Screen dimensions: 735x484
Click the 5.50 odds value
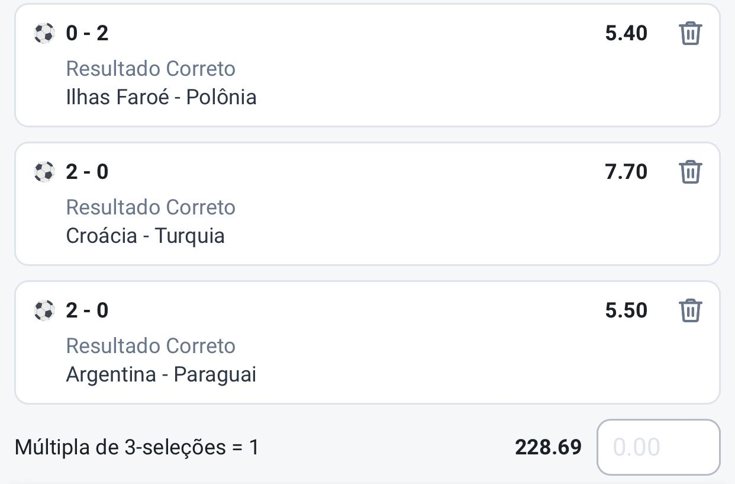point(626,310)
